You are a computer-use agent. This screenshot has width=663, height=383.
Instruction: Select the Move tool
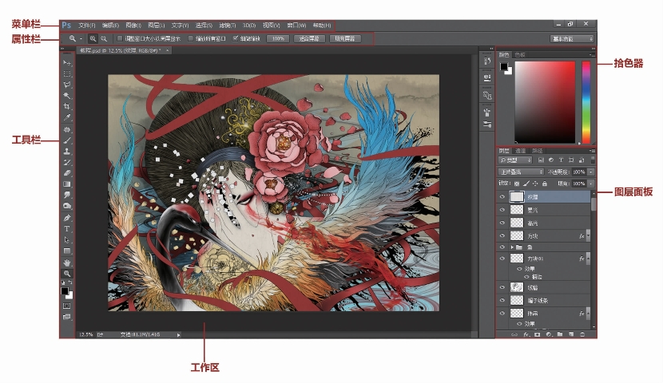coord(67,63)
